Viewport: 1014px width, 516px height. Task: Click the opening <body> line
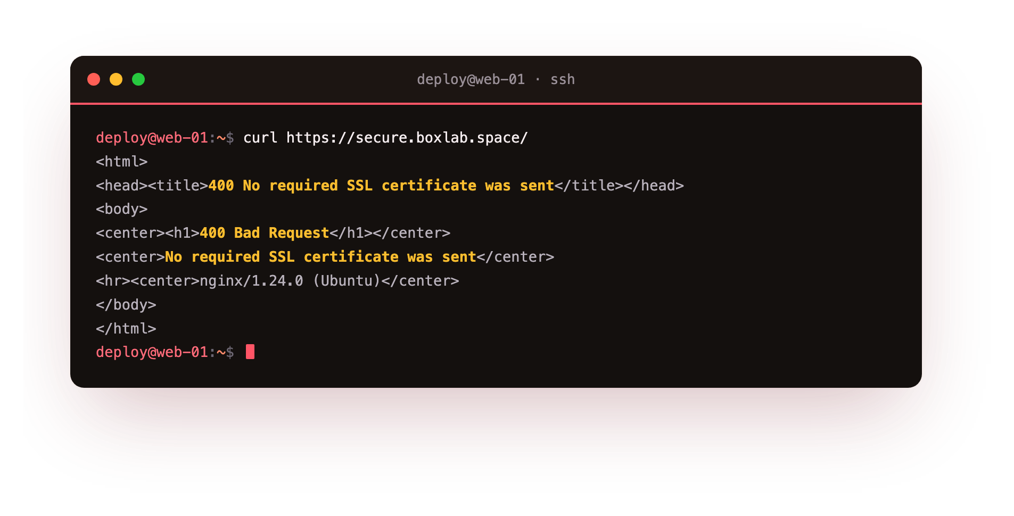[x=121, y=209]
